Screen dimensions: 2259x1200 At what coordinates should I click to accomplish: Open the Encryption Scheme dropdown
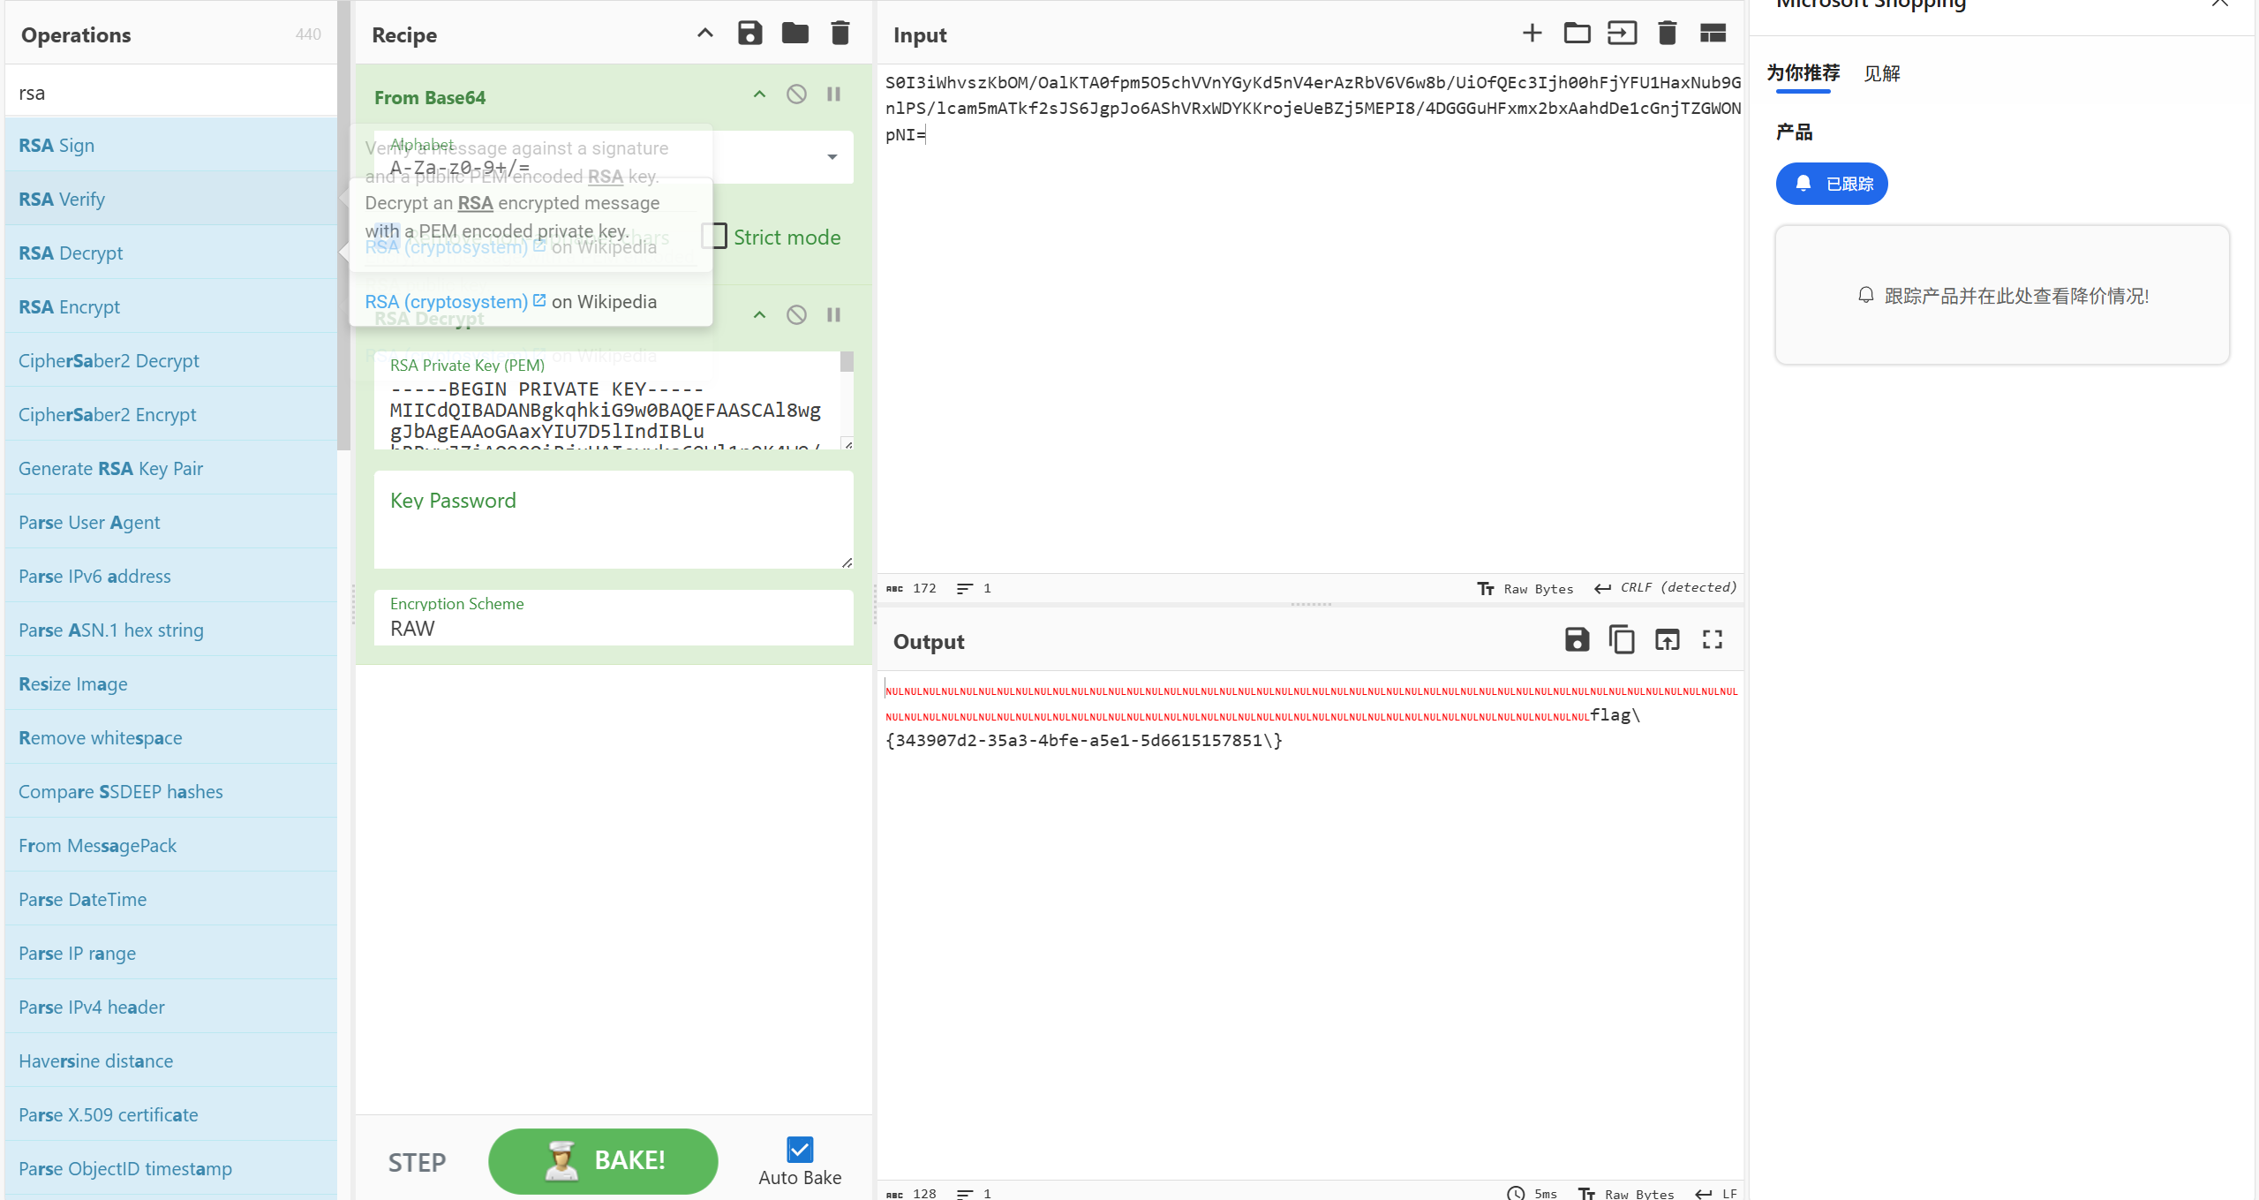click(614, 617)
